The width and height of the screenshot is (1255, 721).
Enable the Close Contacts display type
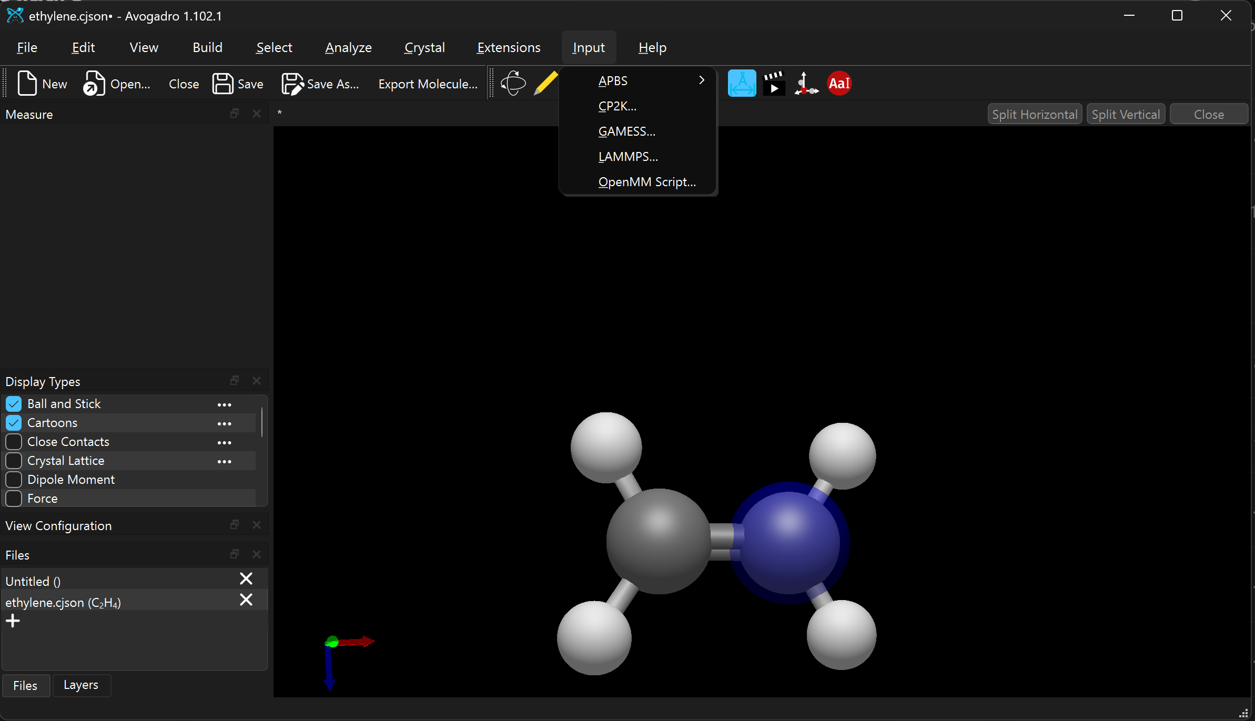14,442
